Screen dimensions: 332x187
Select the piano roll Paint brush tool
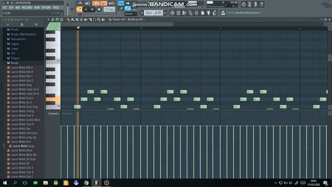point(73,20)
